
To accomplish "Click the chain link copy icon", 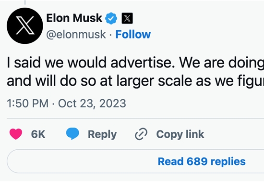I will click(x=141, y=134).
